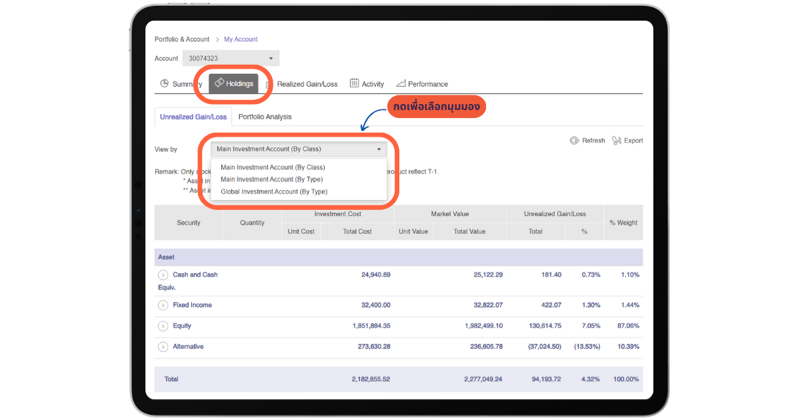The width and height of the screenshot is (800, 420).
Task: Open the Realized Gain/Loss tab
Action: [x=307, y=84]
